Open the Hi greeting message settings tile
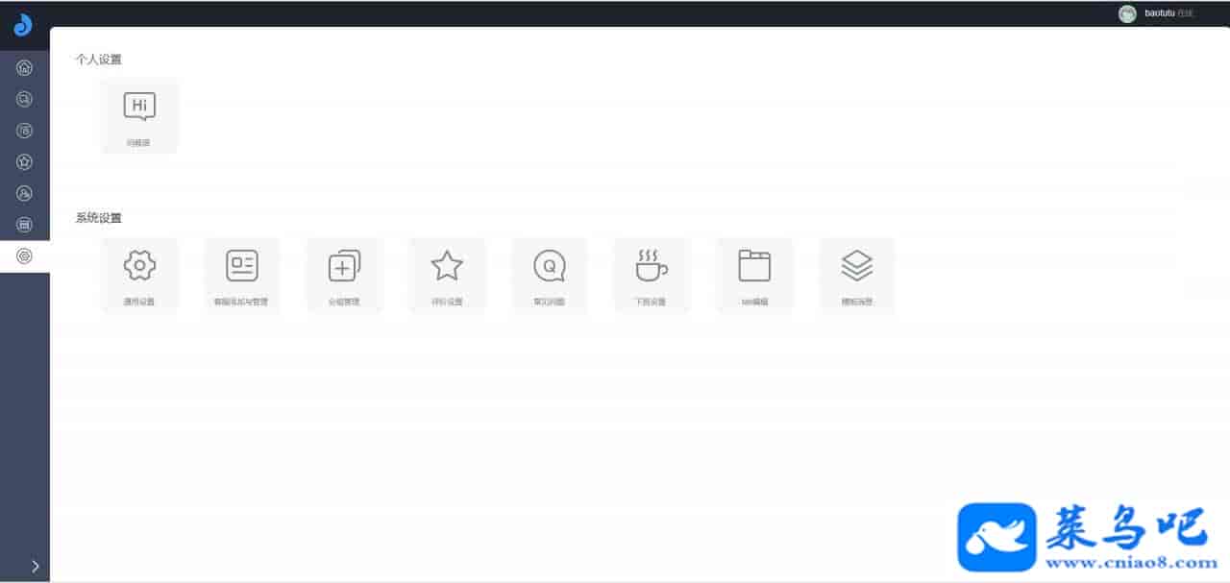The width and height of the screenshot is (1230, 583). pos(139,116)
